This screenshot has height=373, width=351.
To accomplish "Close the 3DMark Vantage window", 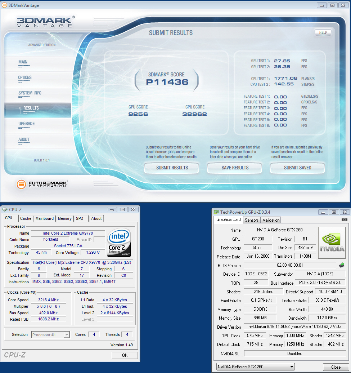I will click(343, 5).
